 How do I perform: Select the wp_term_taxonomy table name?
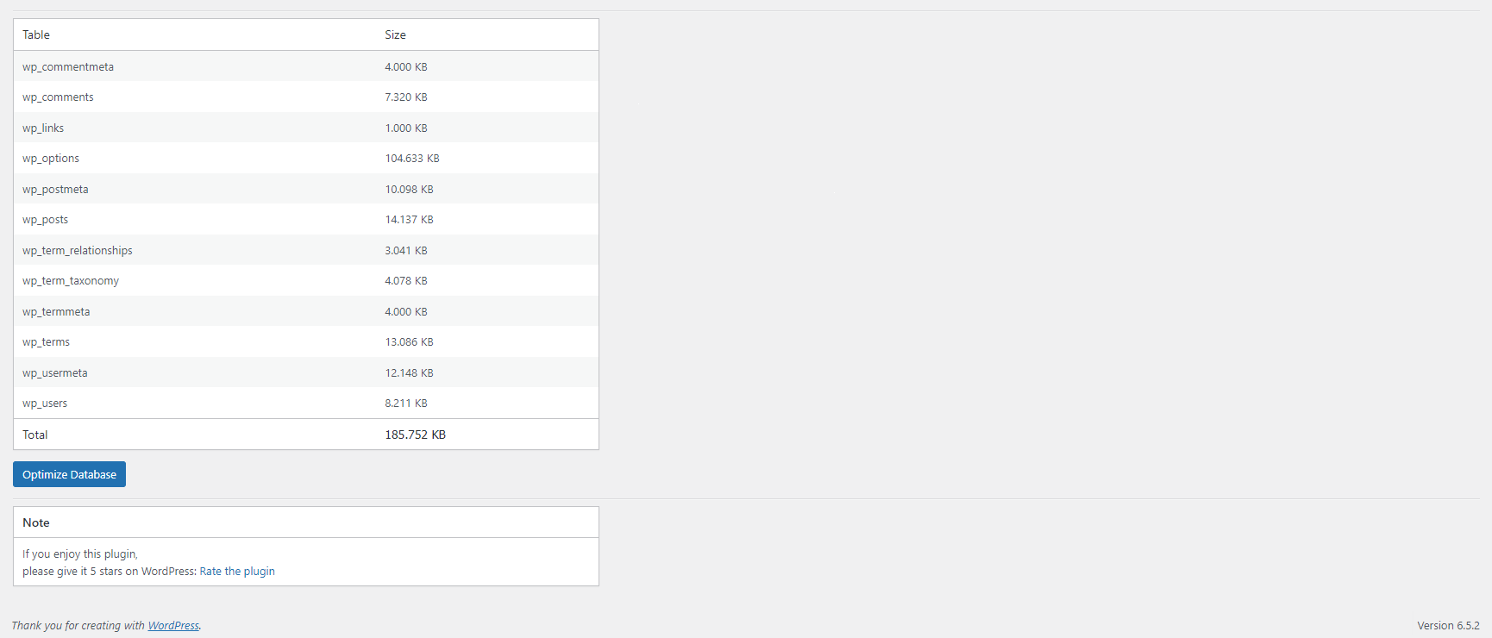[x=71, y=281]
